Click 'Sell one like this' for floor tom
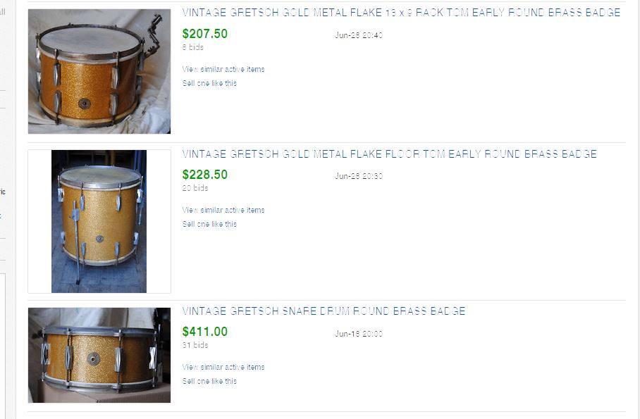The width and height of the screenshot is (640, 419). pyautogui.click(x=209, y=224)
